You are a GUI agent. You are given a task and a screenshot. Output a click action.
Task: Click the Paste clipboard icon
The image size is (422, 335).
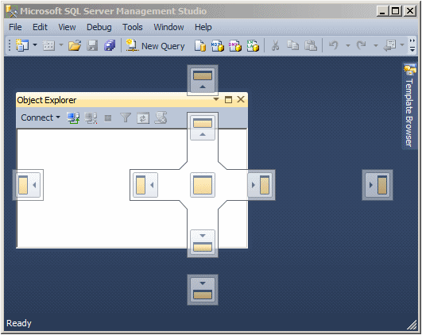[311, 45]
